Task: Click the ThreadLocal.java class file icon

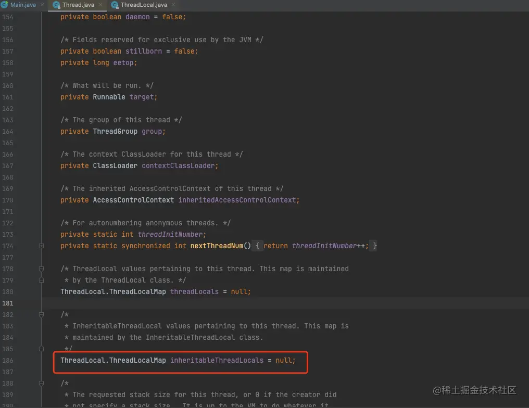Action: 115,5
